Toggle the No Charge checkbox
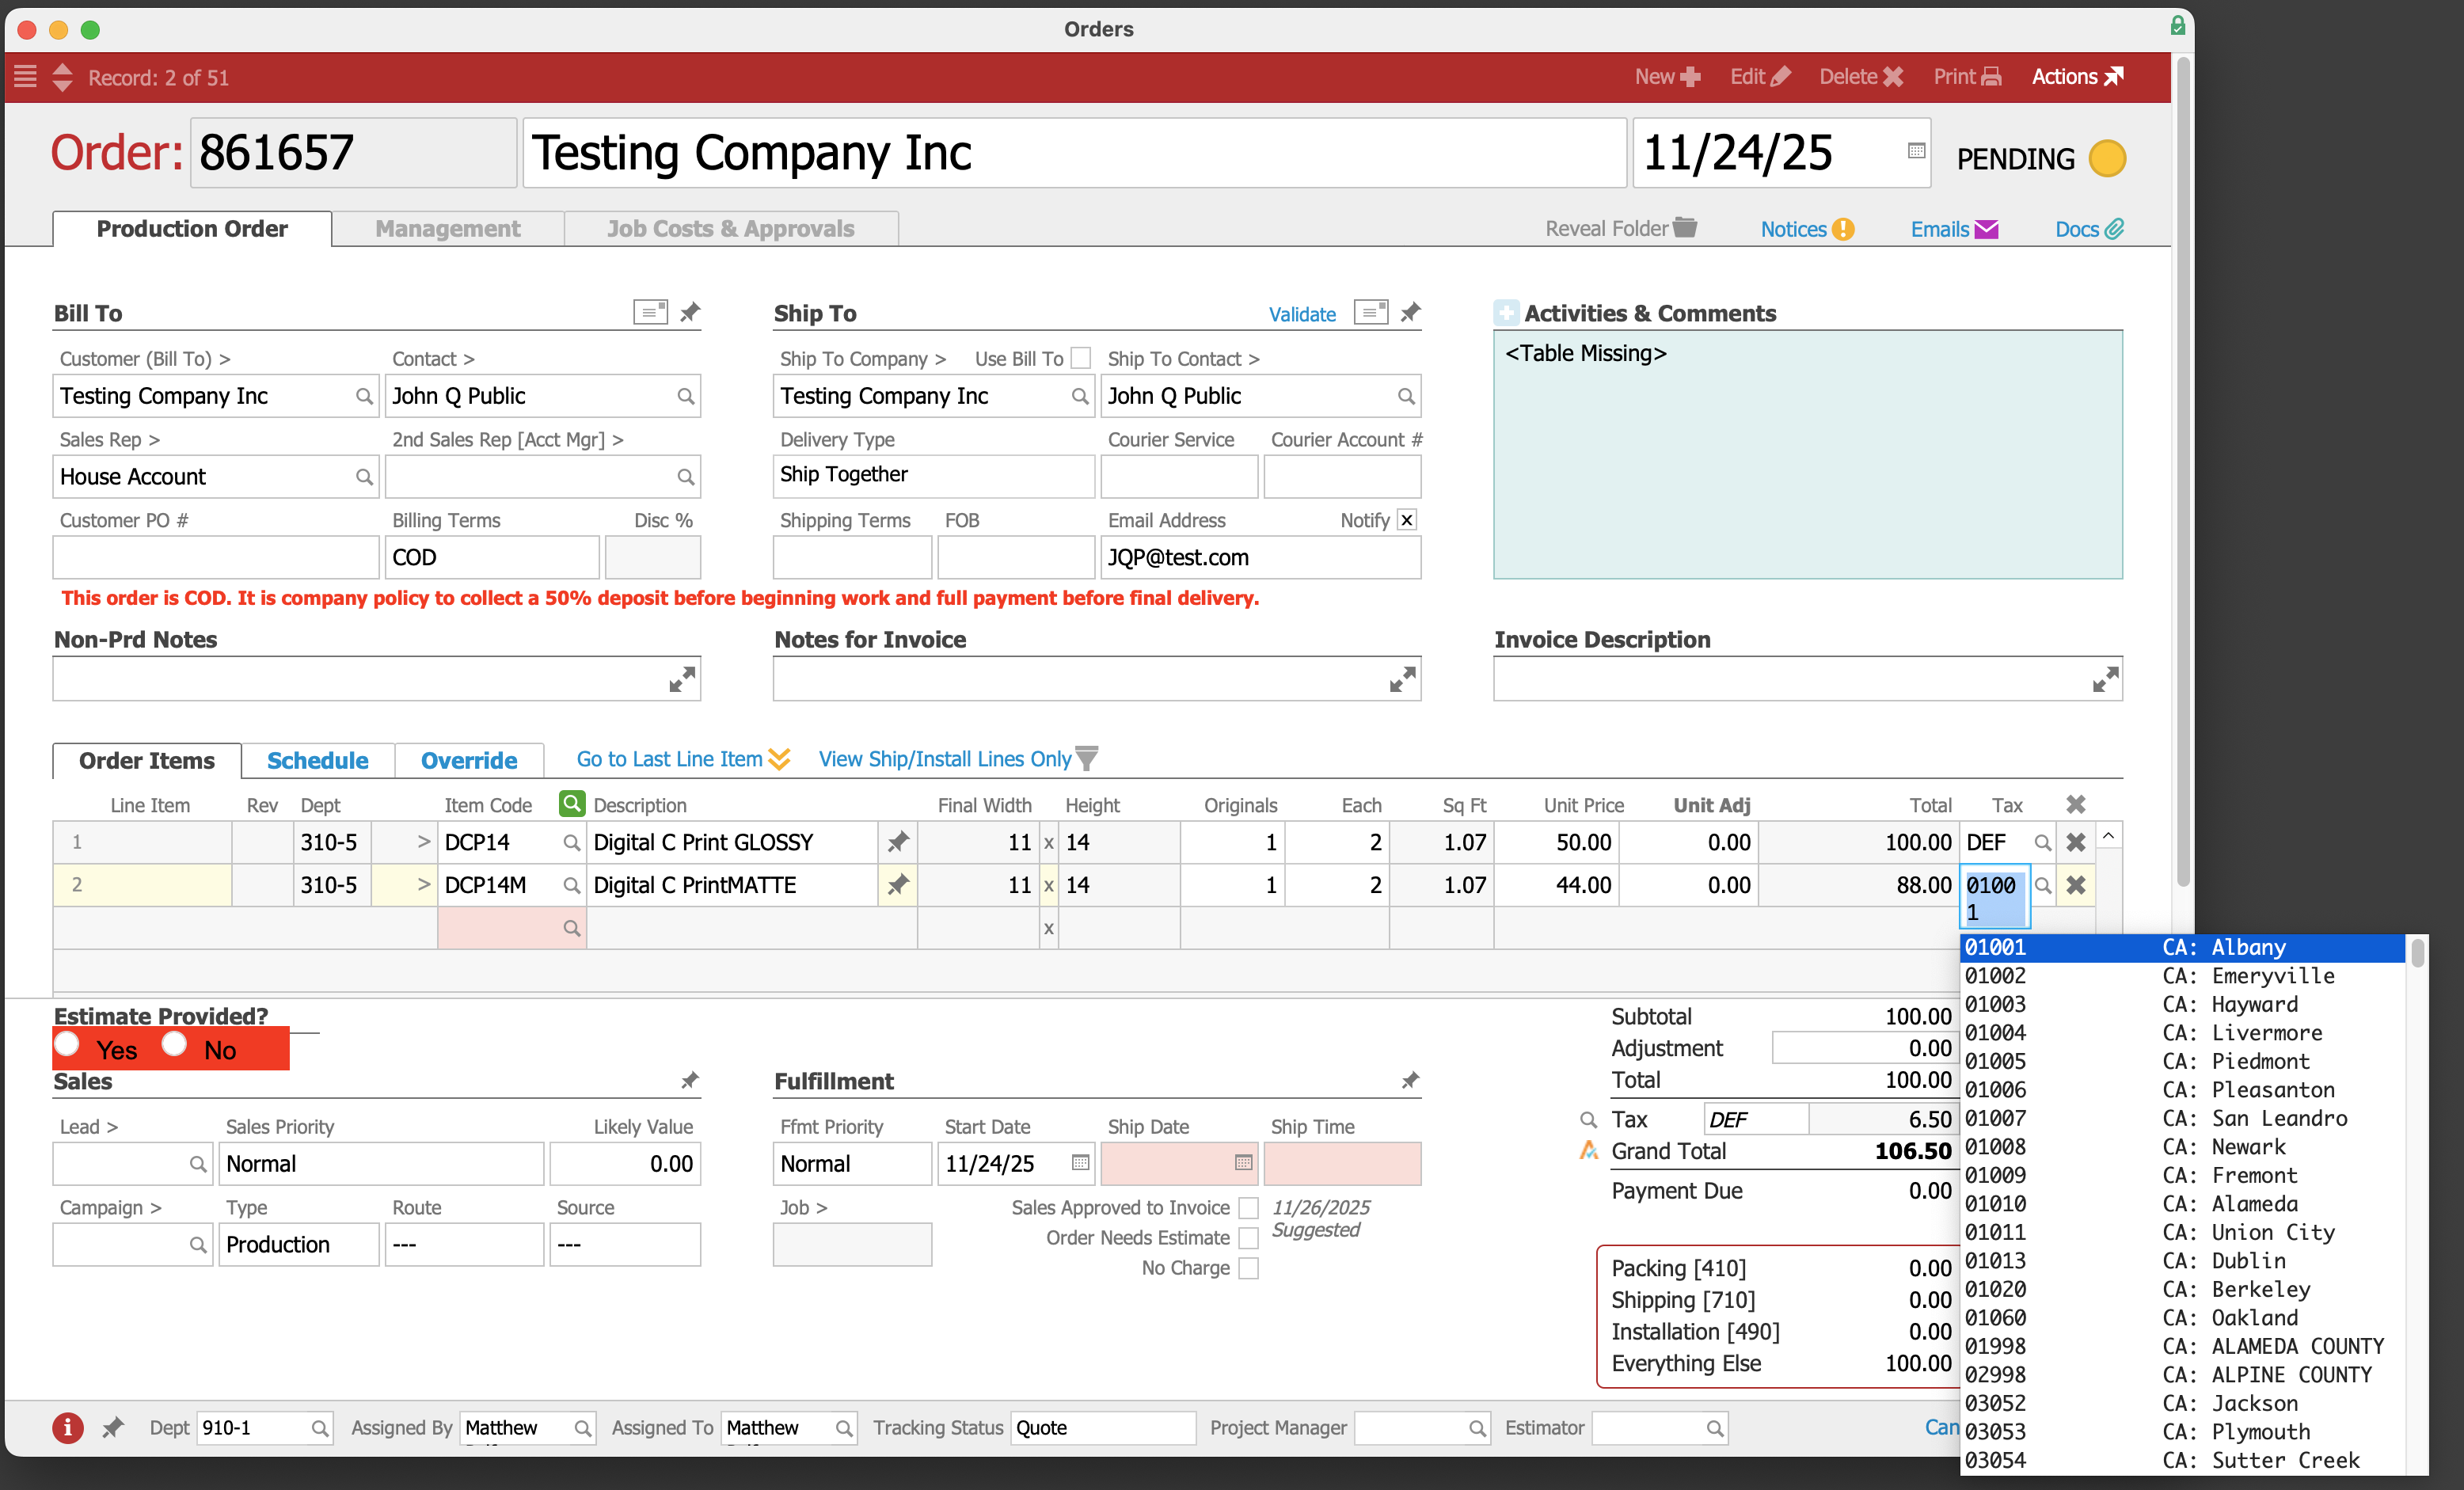 pos(1248,1268)
